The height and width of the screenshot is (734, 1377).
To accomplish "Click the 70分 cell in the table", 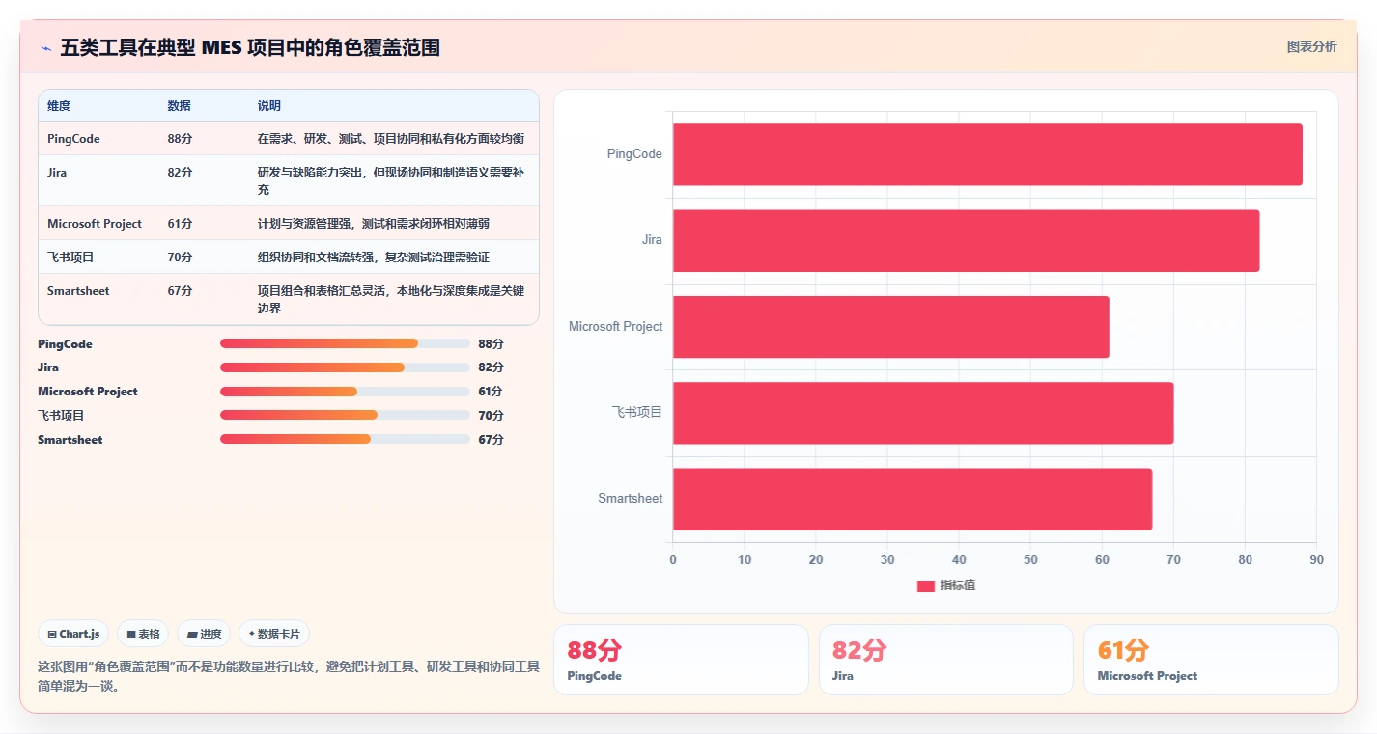I will (x=180, y=258).
